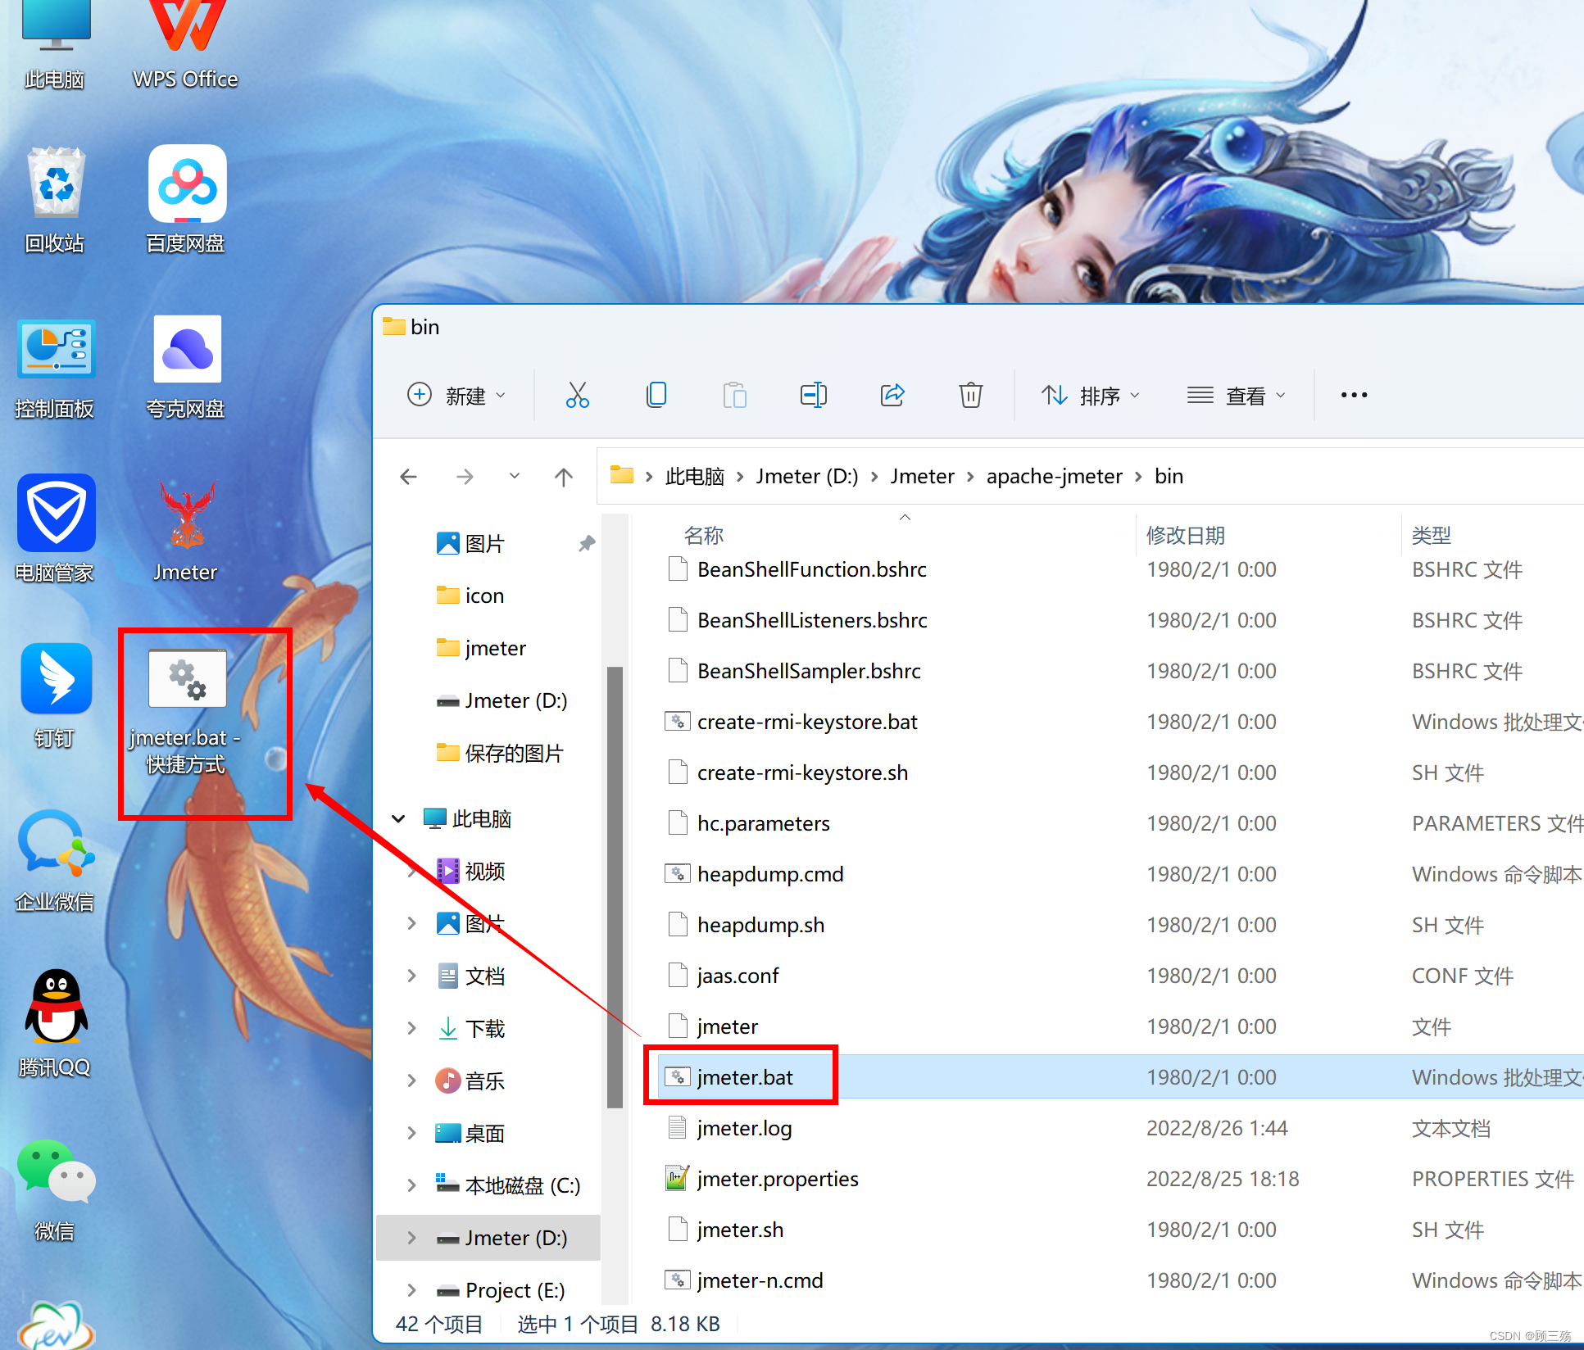Open the more options ellipsis menu

tap(1353, 396)
